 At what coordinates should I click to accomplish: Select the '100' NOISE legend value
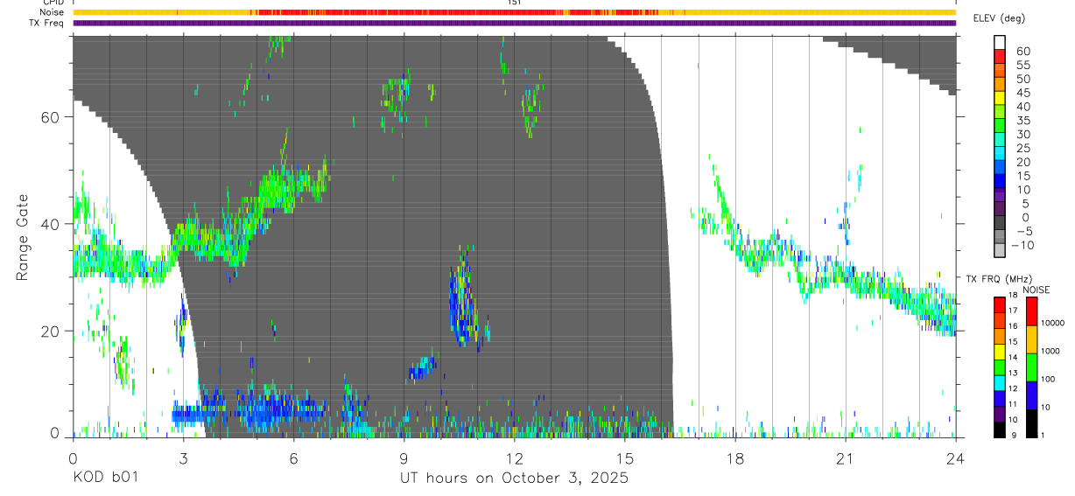(1047, 379)
